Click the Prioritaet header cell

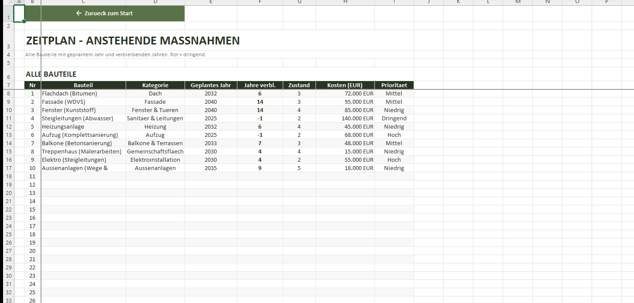pos(394,85)
